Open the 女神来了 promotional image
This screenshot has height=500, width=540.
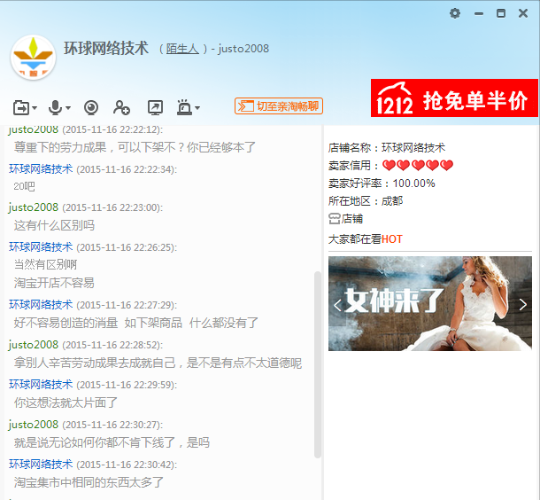[x=430, y=303]
